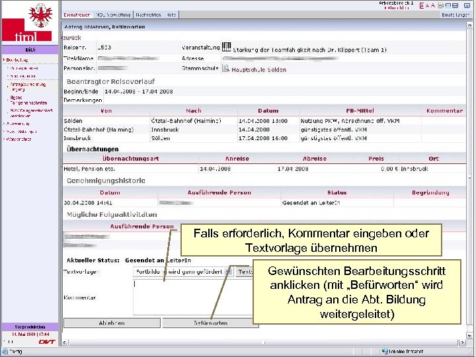476x357 pixels.
Task: Click the Von column header
Action: click(x=106, y=111)
